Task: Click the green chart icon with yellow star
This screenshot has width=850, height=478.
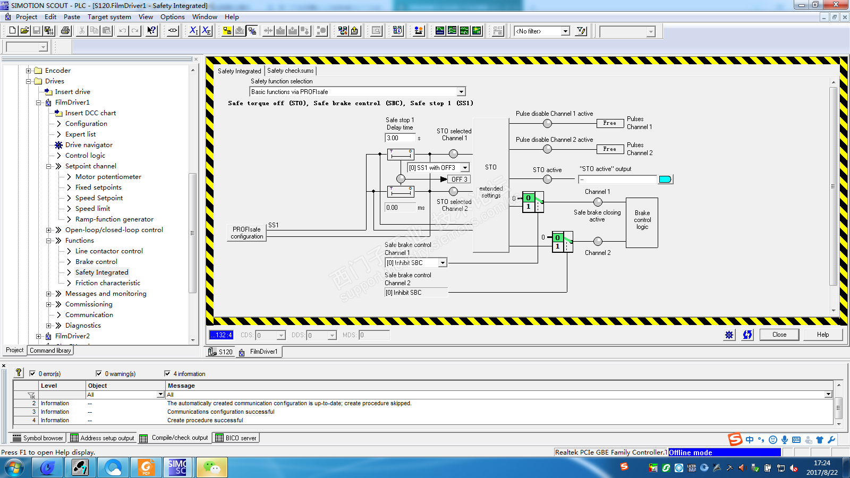Action: (477, 31)
